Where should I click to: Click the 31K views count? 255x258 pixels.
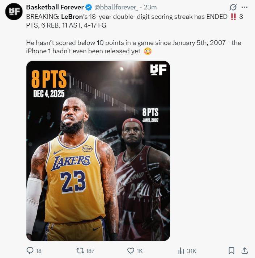coord(191,250)
